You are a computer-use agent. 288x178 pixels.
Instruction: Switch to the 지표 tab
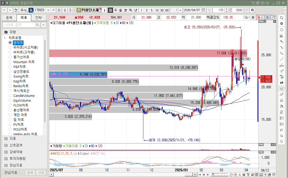(x=24, y=18)
